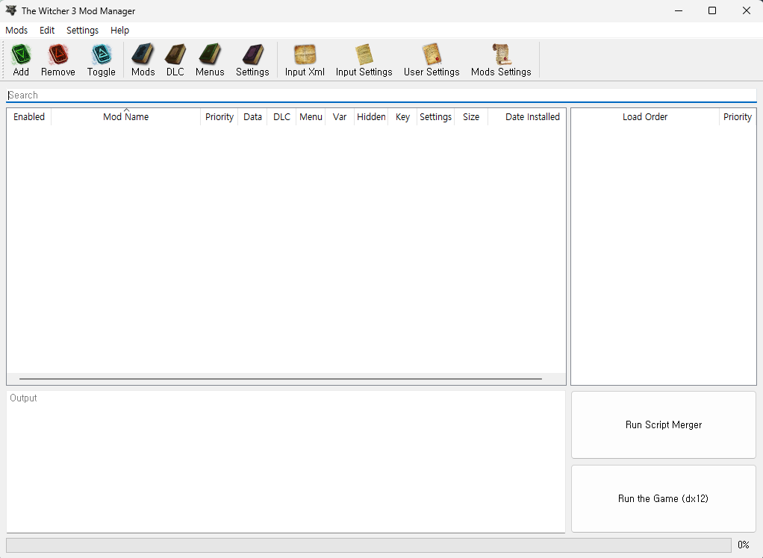Image resolution: width=763 pixels, height=558 pixels.
Task: Click the red Remove mod icon
Action: pos(58,54)
